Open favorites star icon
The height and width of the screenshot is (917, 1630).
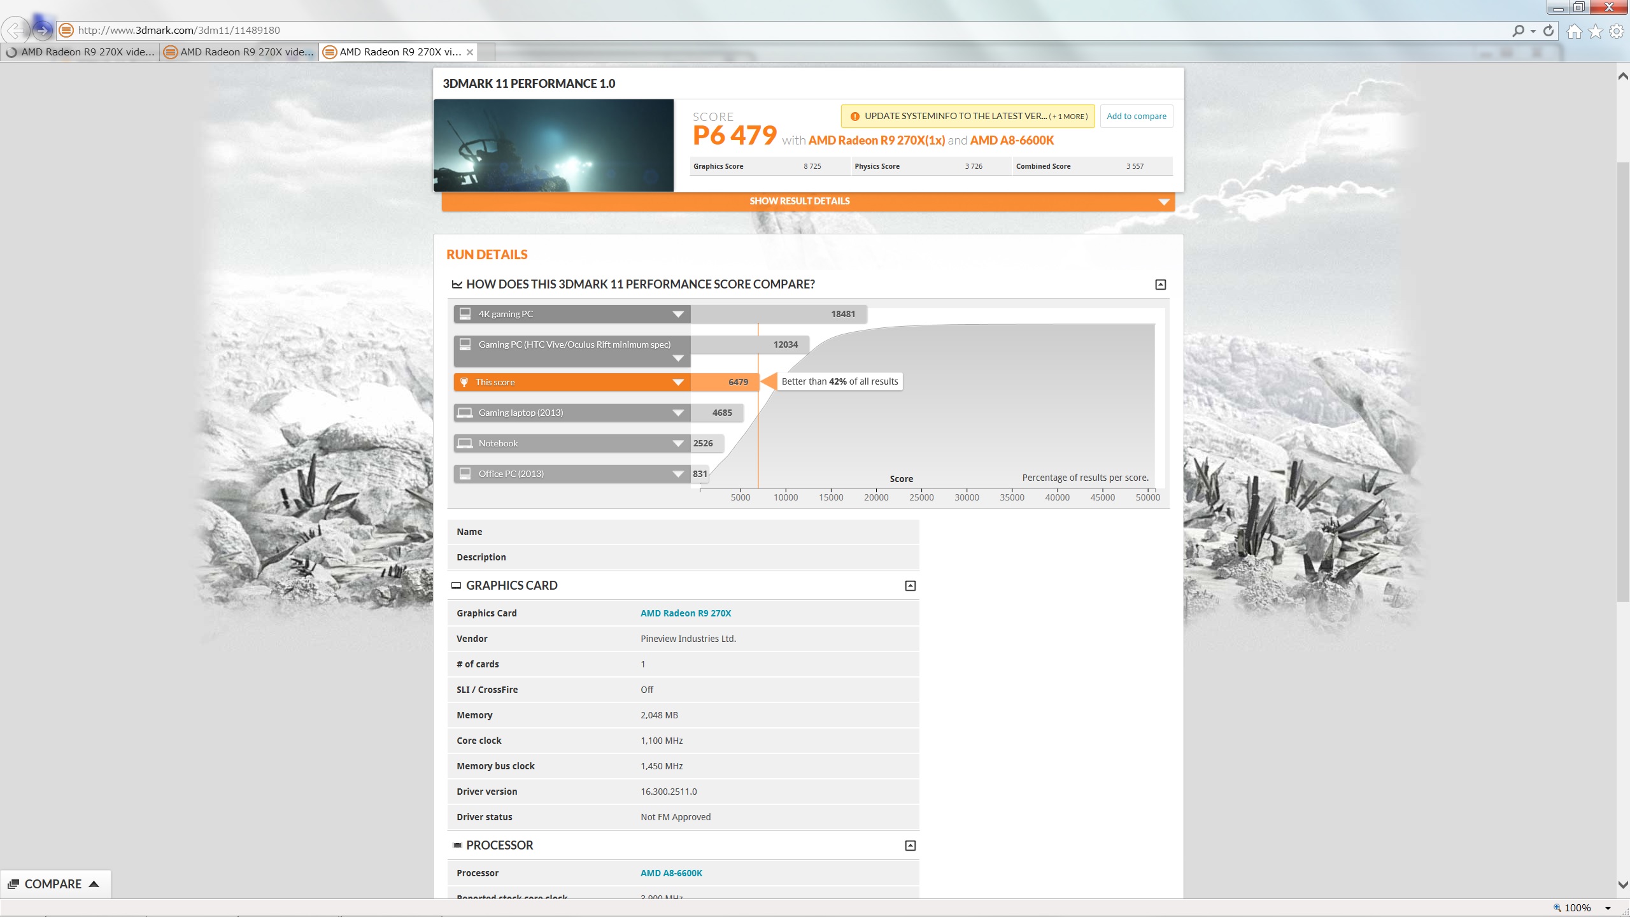pos(1596,31)
